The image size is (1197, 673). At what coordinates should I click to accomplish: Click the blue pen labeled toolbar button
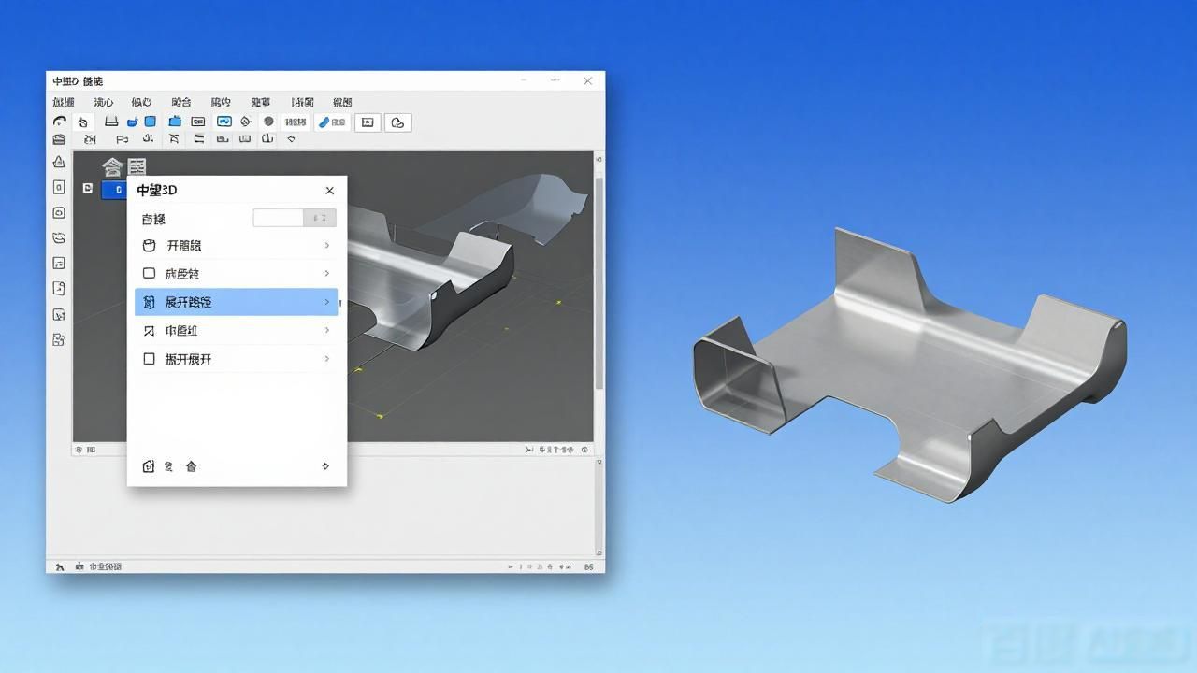point(332,122)
